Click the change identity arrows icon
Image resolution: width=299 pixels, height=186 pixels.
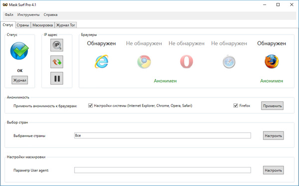(56, 61)
